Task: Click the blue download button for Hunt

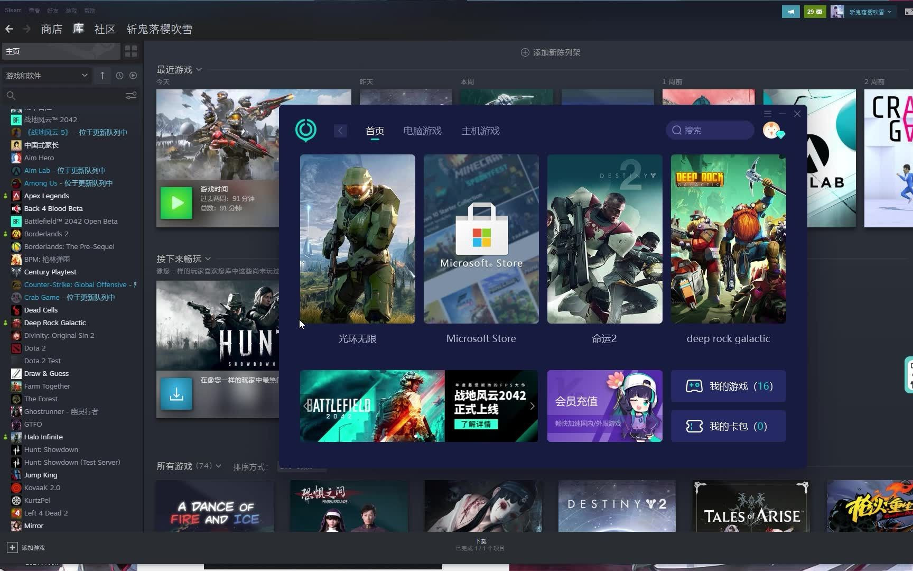Action: click(x=176, y=394)
